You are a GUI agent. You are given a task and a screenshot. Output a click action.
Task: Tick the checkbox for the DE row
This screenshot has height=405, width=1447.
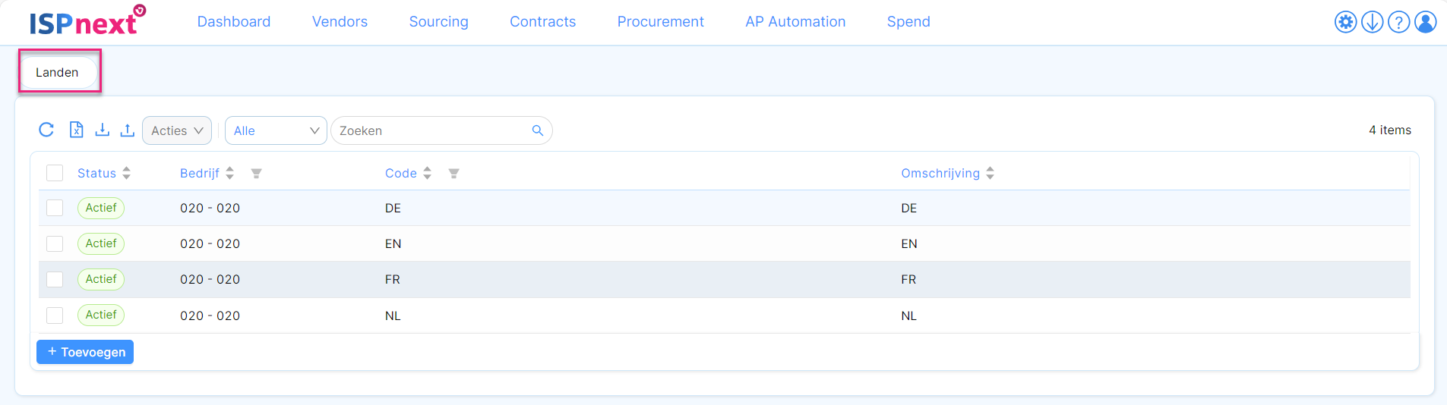coord(55,208)
